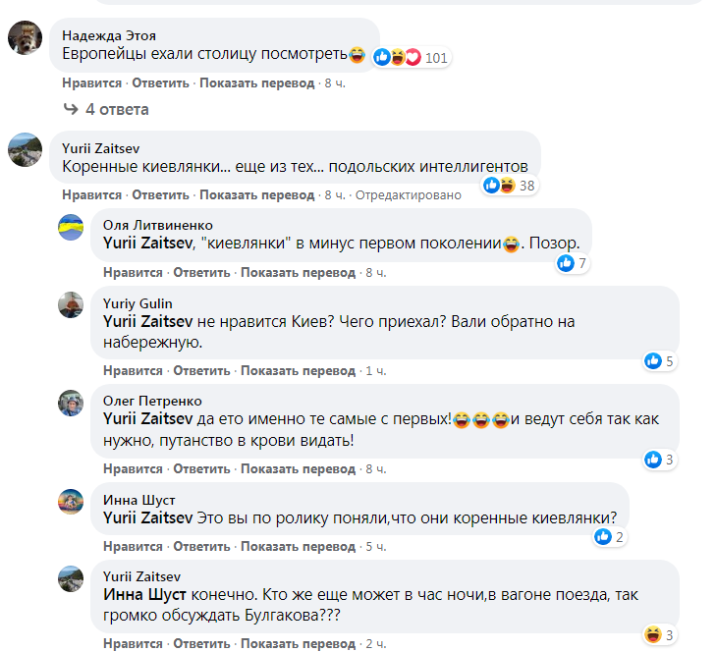Viewport: 716px width, 652px height.
Task: Click the Инна Шуст mention in last reply
Action: (x=139, y=593)
